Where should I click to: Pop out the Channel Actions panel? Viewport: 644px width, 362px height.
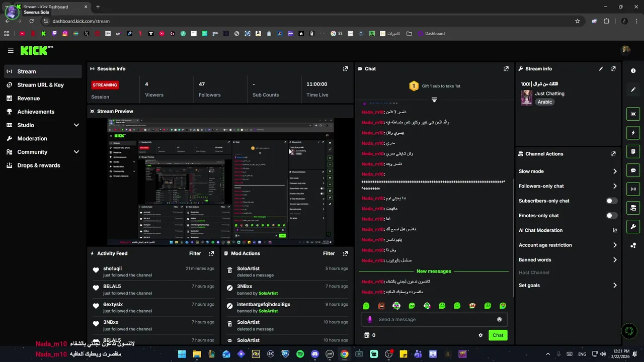(x=613, y=154)
